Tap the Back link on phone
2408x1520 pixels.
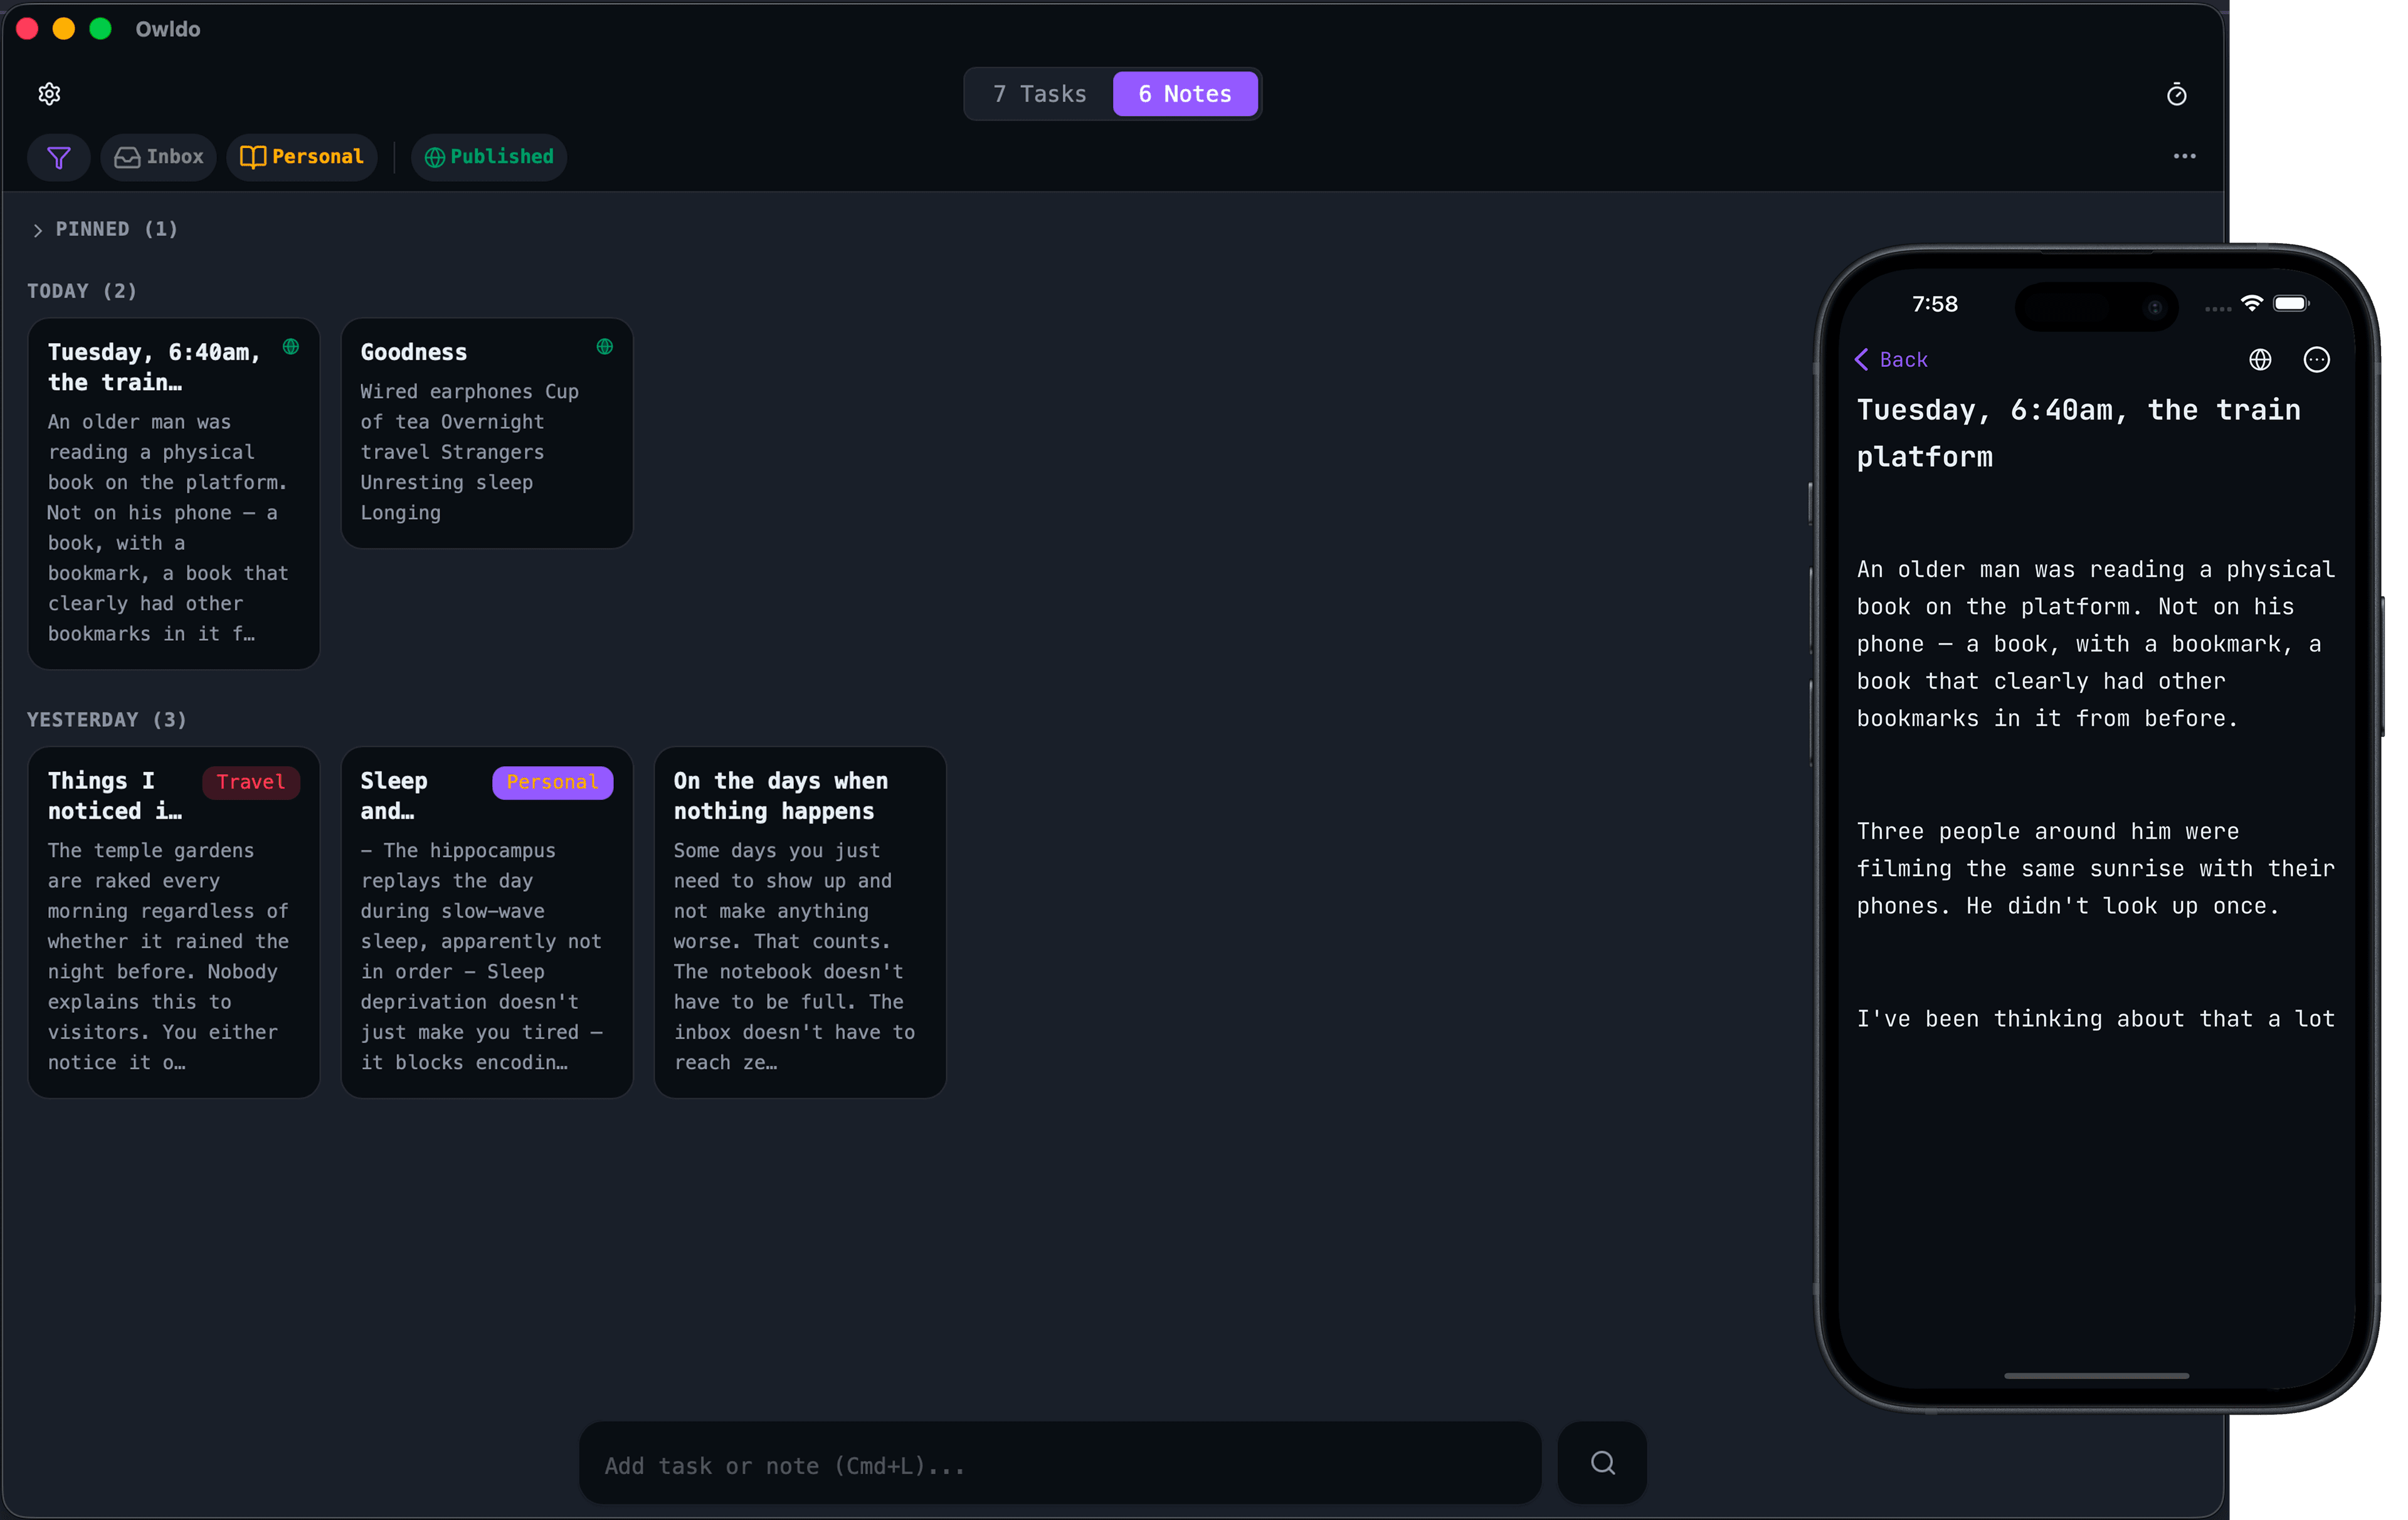(x=1903, y=359)
